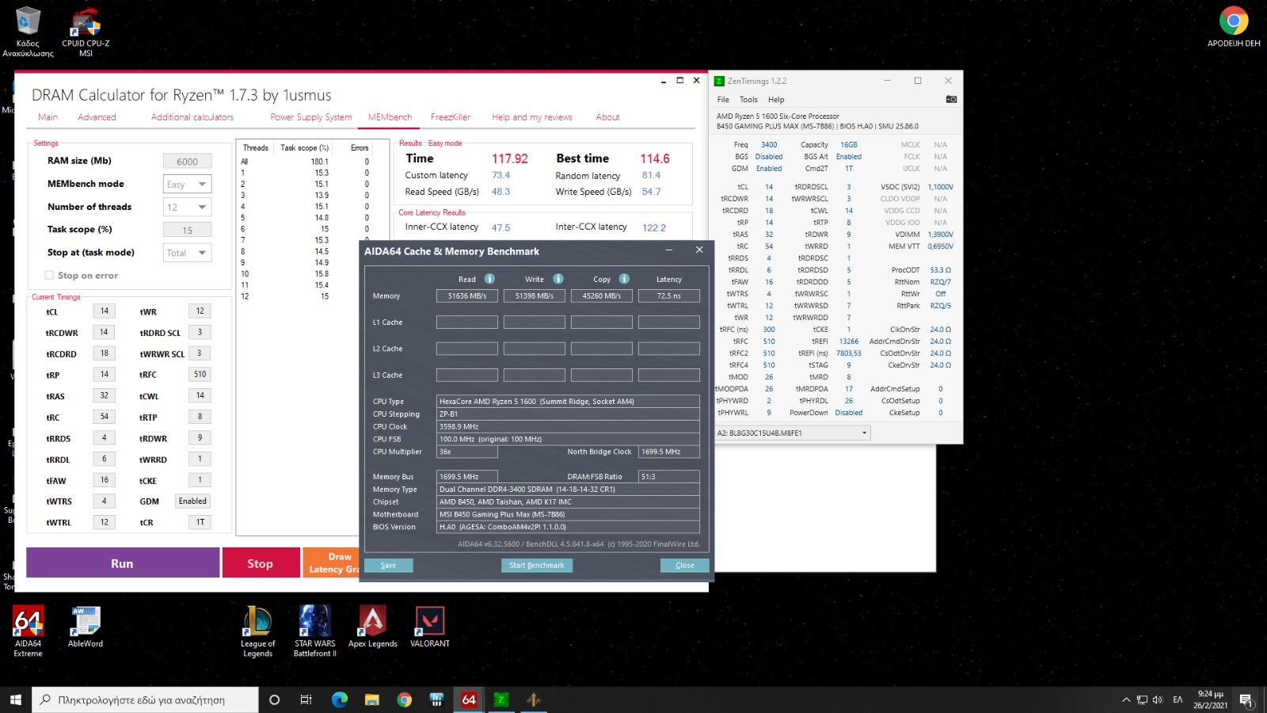
Task: Click Cortana circle on taskbar
Action: 275,700
